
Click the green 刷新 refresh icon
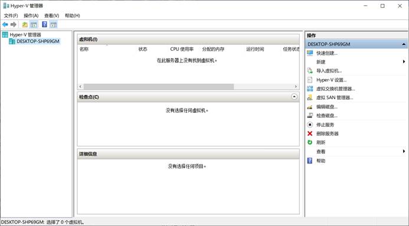point(310,142)
